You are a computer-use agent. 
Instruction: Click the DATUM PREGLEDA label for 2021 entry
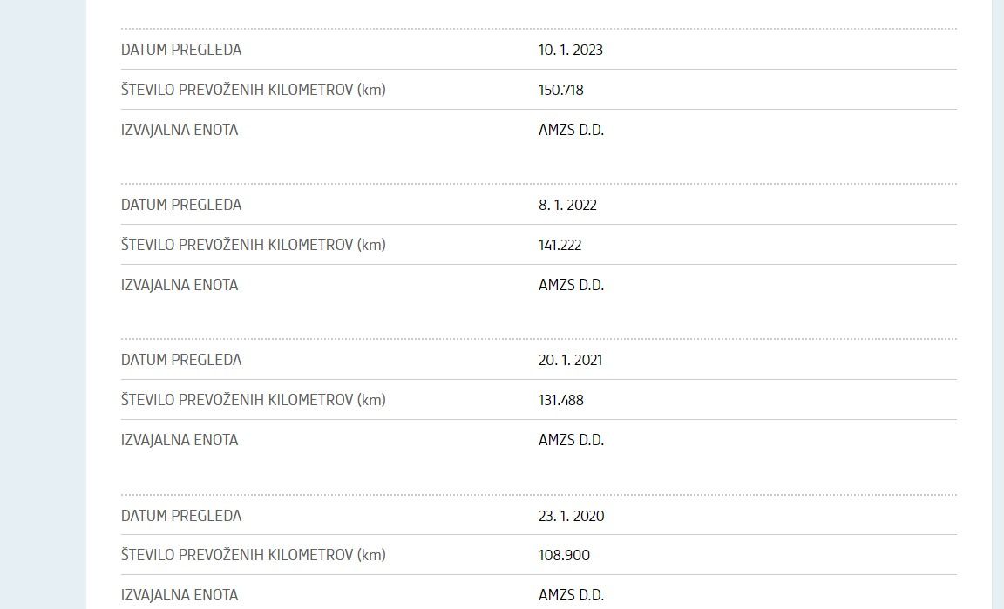click(x=181, y=360)
